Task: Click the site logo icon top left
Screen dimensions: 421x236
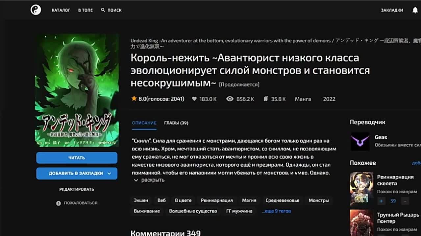Action: 36,10
